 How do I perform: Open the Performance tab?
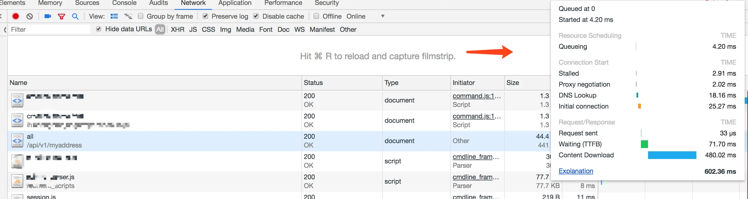point(283,3)
